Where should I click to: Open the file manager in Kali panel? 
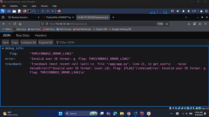[14, 11]
